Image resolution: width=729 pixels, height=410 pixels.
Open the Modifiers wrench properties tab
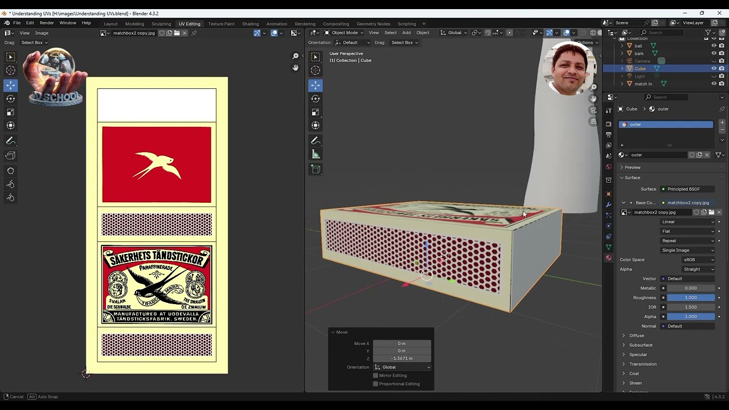click(608, 204)
